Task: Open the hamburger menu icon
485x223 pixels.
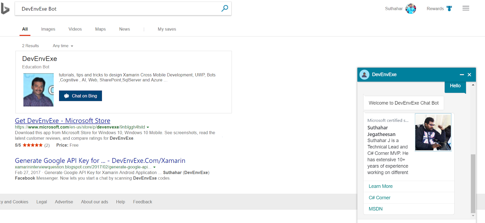Action: pyautogui.click(x=466, y=8)
